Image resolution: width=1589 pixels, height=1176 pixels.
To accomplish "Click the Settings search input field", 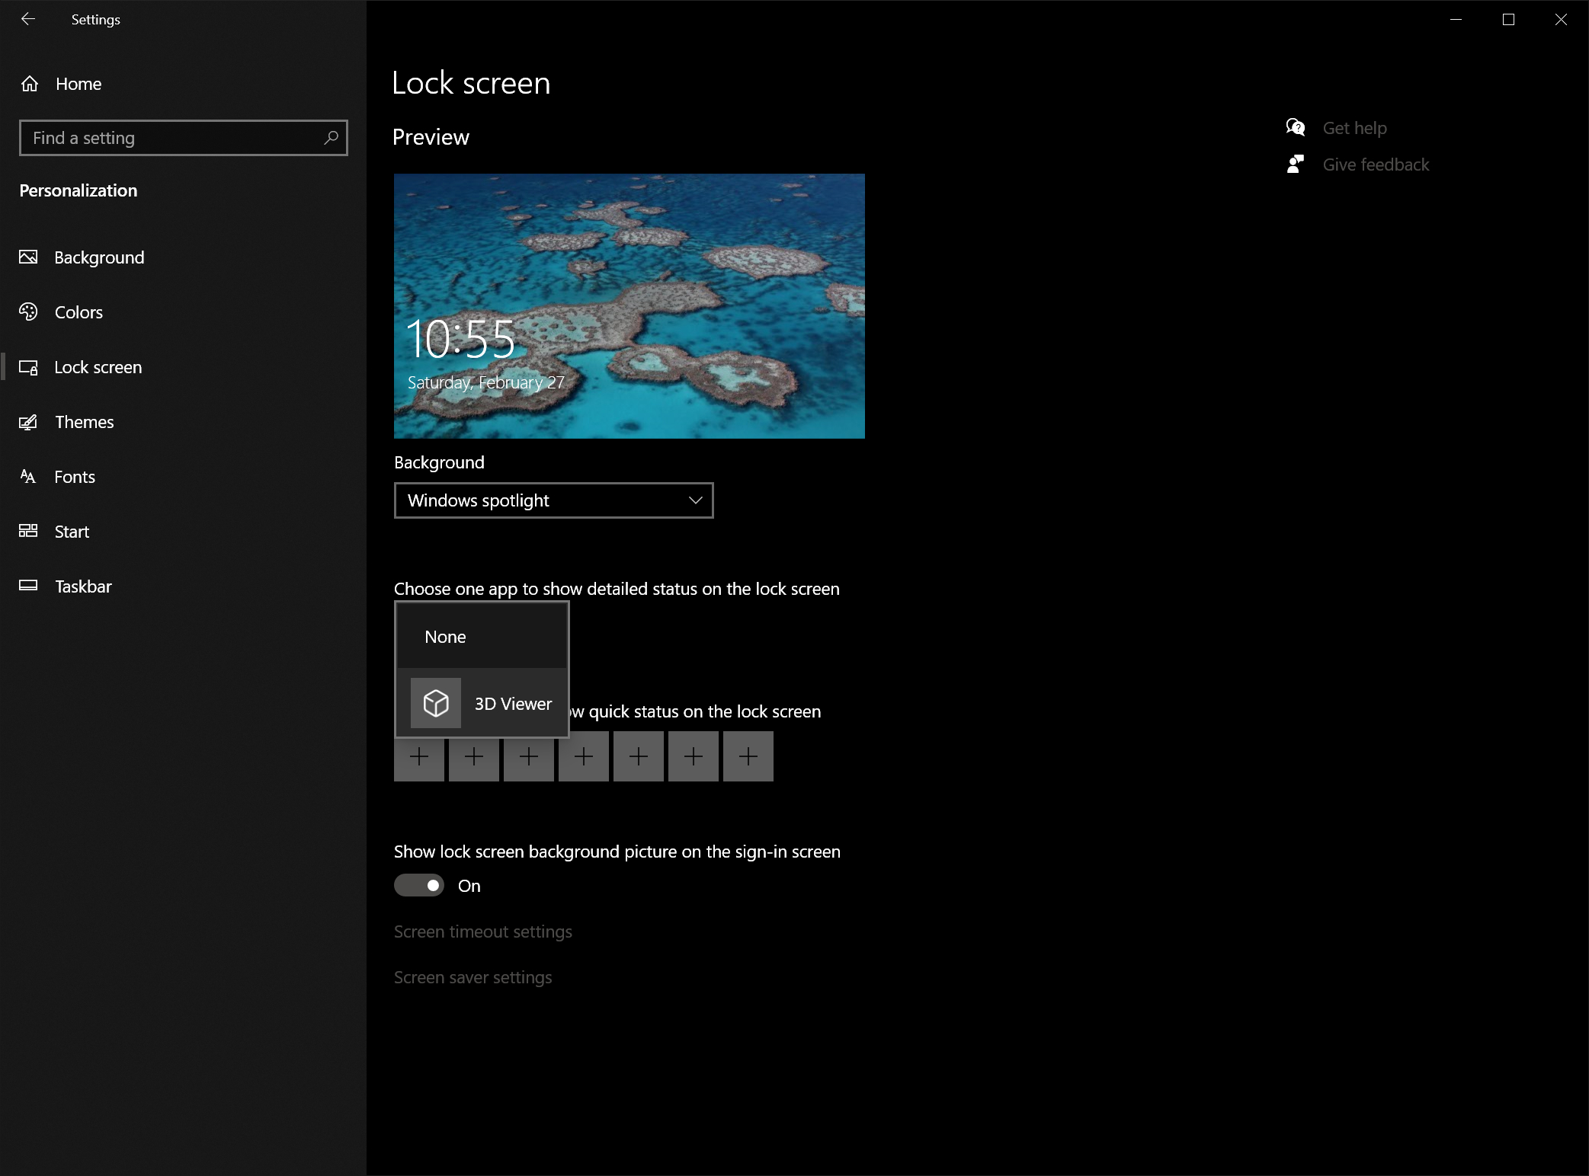I will point(183,137).
